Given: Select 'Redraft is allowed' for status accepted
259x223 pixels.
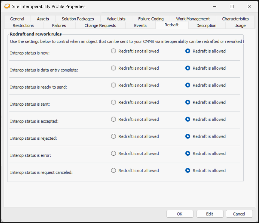Looking at the screenshot, I should click(188, 119).
